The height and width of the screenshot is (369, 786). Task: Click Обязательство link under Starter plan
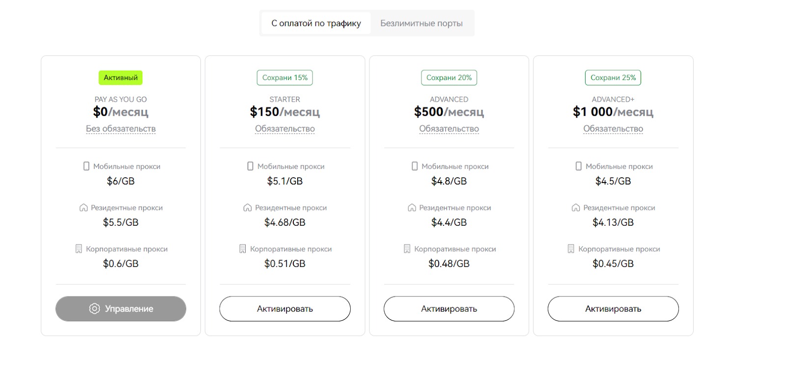[x=285, y=129]
